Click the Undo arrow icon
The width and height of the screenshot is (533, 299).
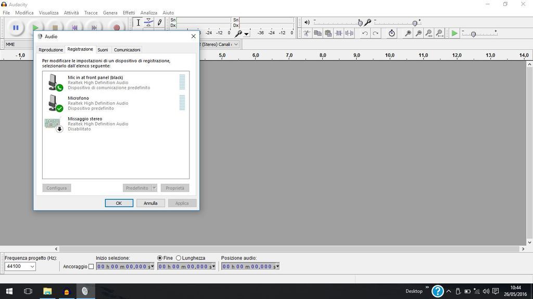click(x=365, y=33)
